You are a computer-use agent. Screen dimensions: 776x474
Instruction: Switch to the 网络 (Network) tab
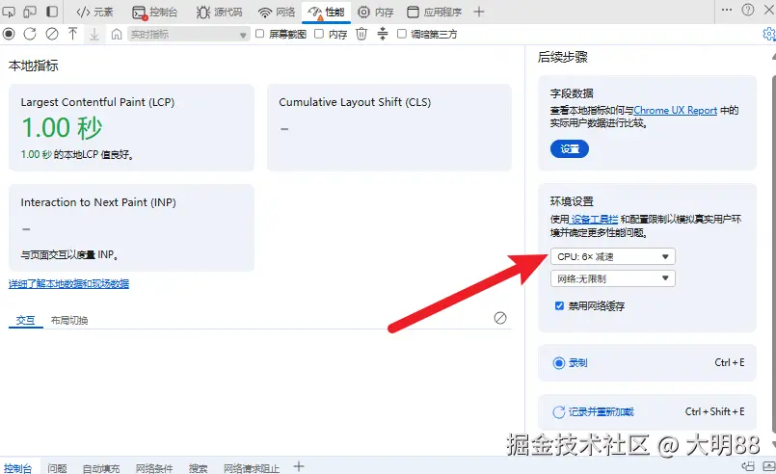click(277, 12)
